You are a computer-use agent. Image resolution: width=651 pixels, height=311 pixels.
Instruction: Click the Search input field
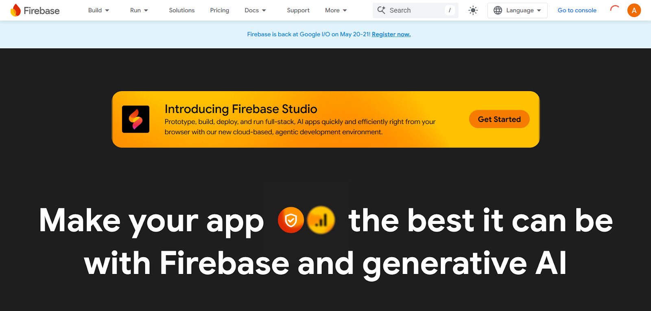coord(415,10)
